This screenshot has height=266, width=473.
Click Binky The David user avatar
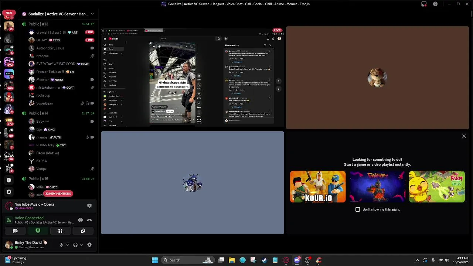[x=8, y=245]
